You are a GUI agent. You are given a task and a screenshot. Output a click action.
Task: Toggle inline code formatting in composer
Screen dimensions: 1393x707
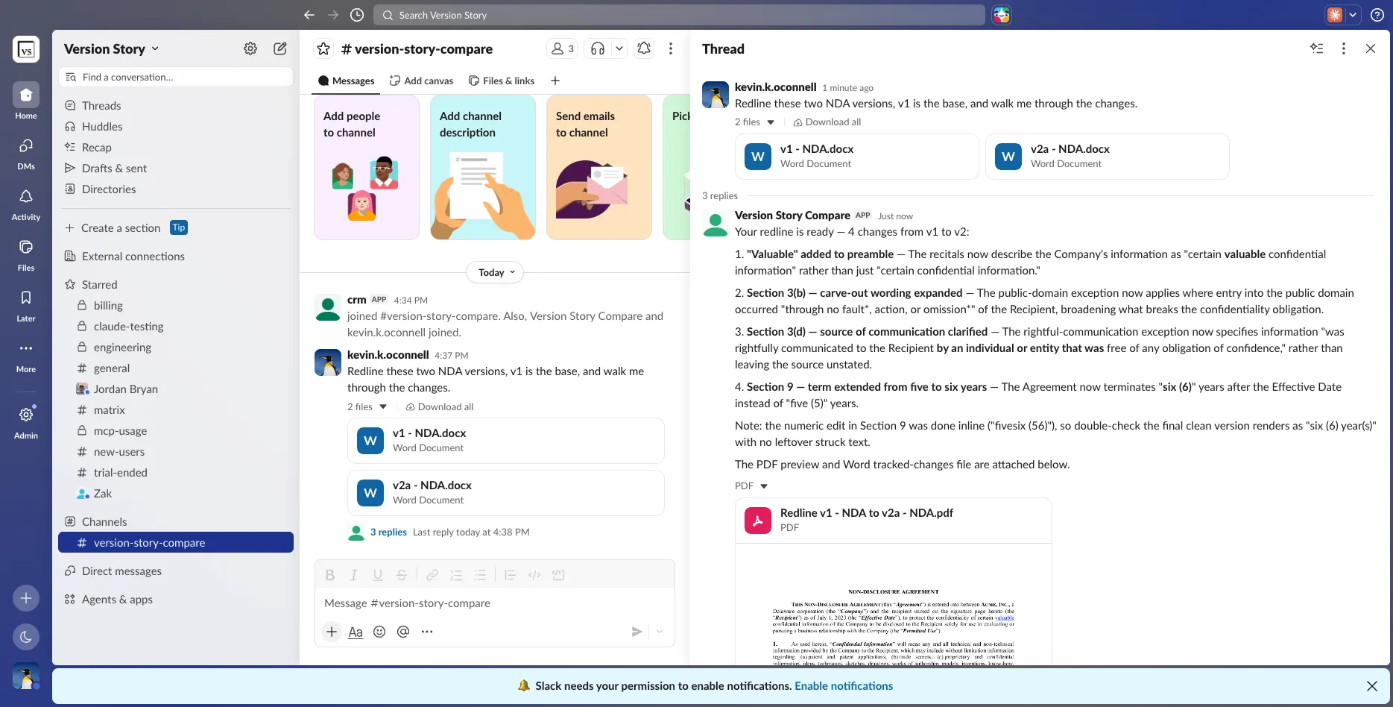(534, 575)
